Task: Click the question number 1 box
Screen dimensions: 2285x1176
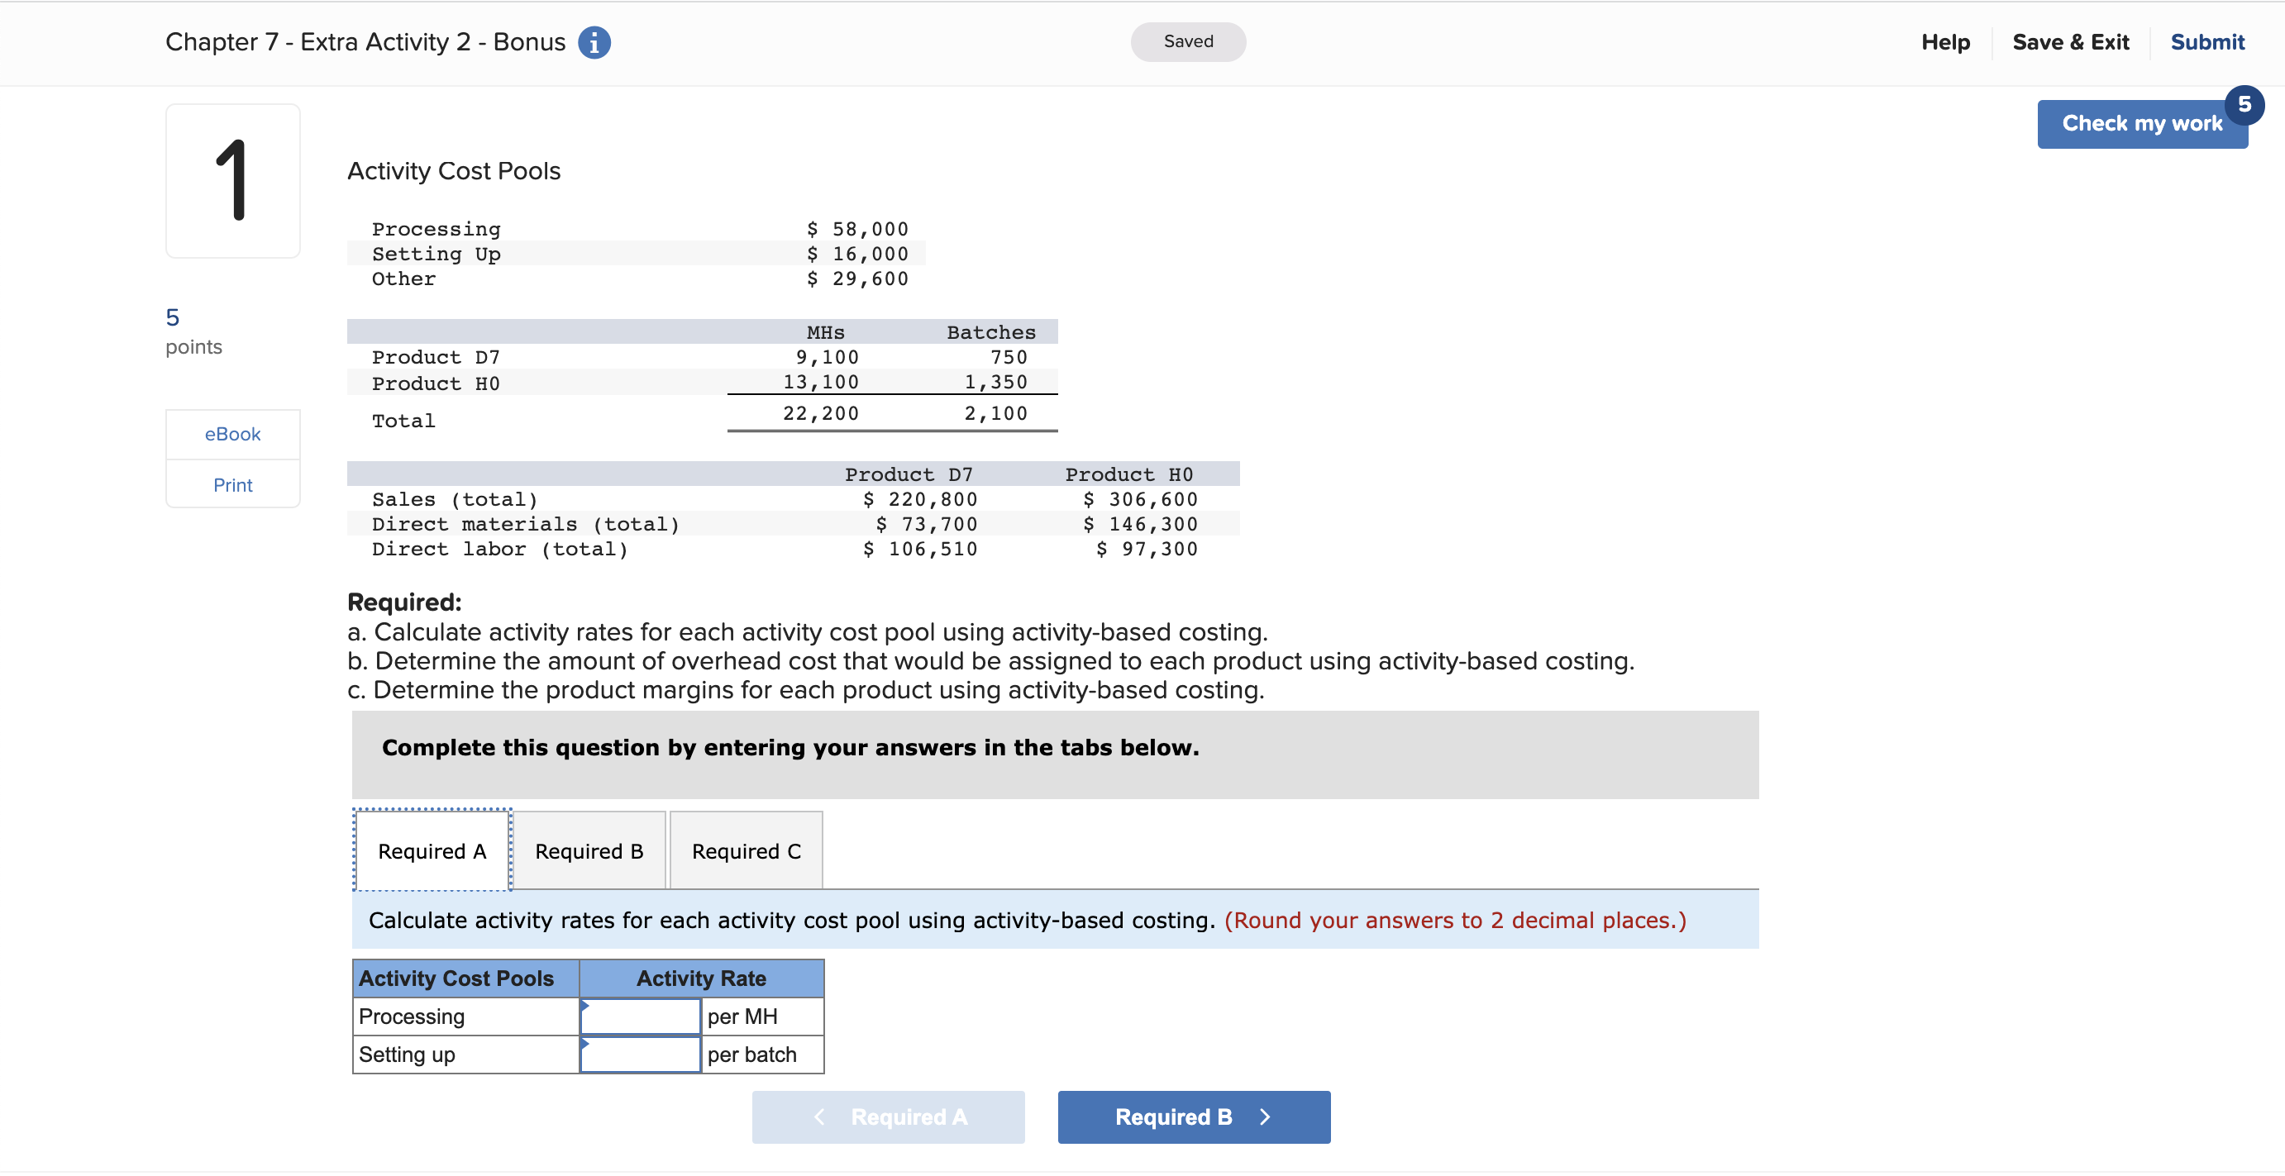Action: [x=232, y=180]
